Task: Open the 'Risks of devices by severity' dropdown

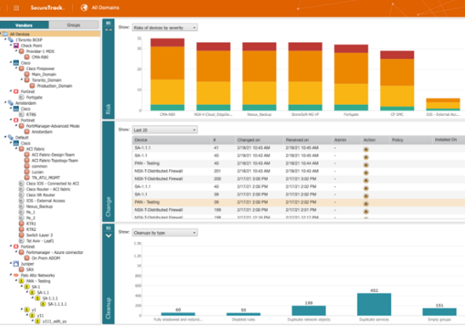Action: [163, 27]
